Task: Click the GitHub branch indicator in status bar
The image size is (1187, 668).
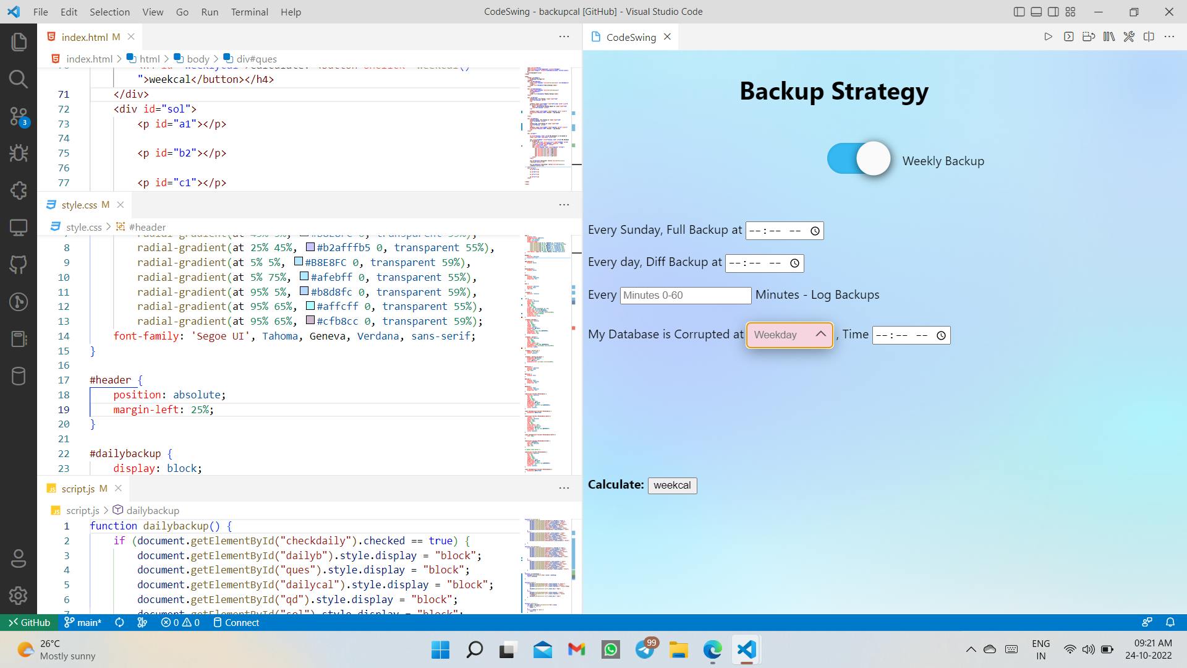Action: (x=82, y=622)
